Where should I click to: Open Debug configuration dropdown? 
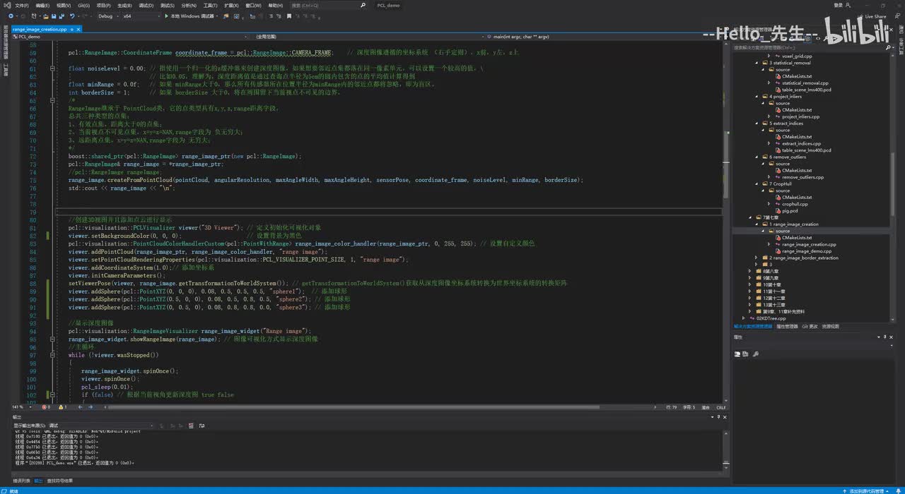coord(107,16)
